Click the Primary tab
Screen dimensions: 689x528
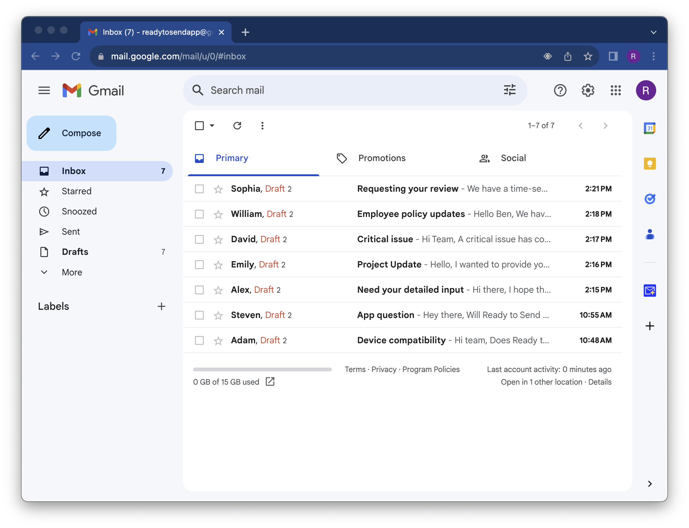pyautogui.click(x=232, y=158)
